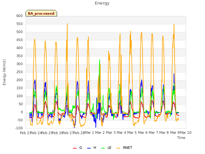Click the -50 y-axis value
The width and height of the screenshot is (205, 154).
pos(20,120)
